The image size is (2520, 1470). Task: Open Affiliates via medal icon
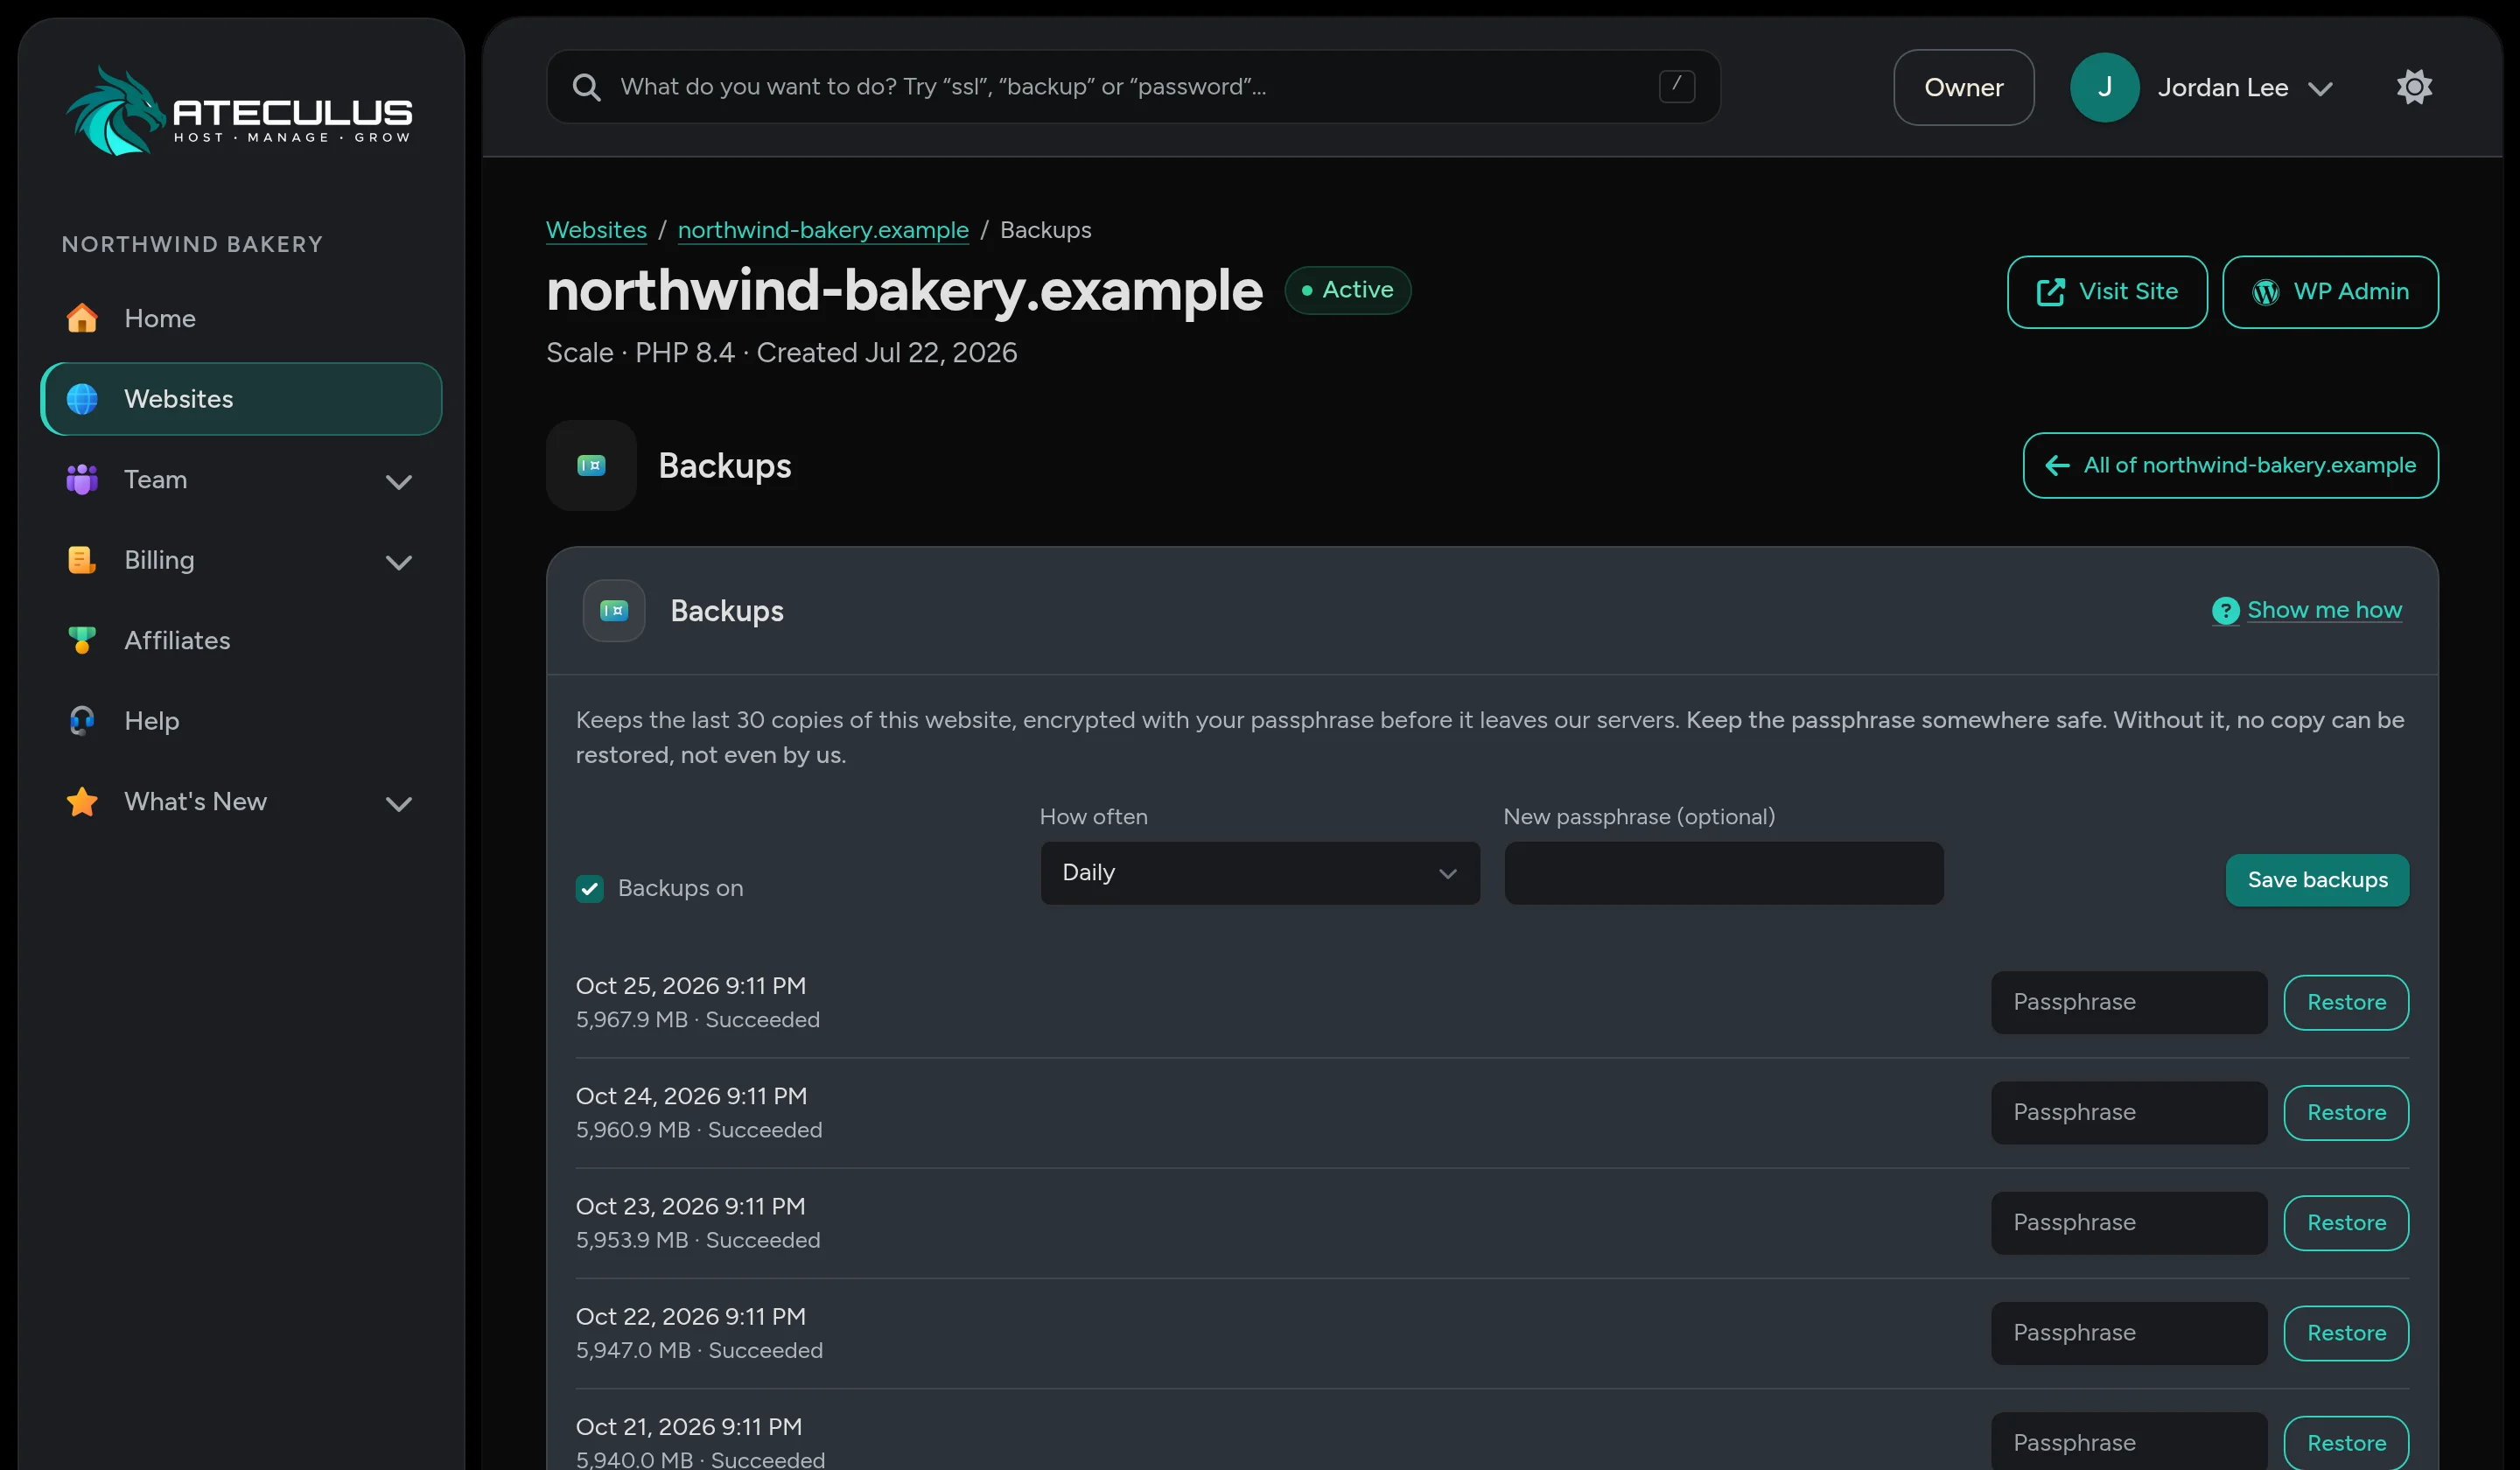(82, 640)
